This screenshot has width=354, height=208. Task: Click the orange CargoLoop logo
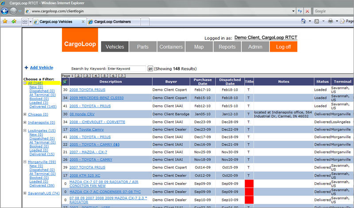tap(80, 40)
